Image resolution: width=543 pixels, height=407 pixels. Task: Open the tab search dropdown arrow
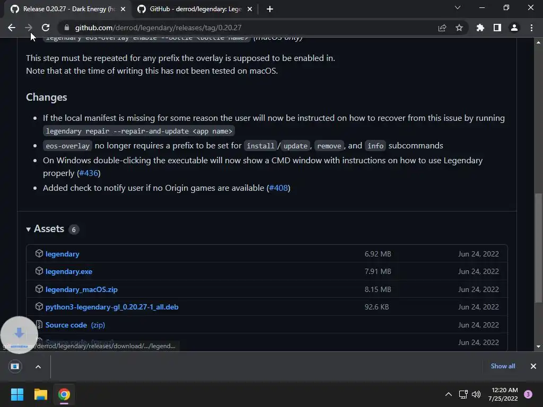pos(458,7)
